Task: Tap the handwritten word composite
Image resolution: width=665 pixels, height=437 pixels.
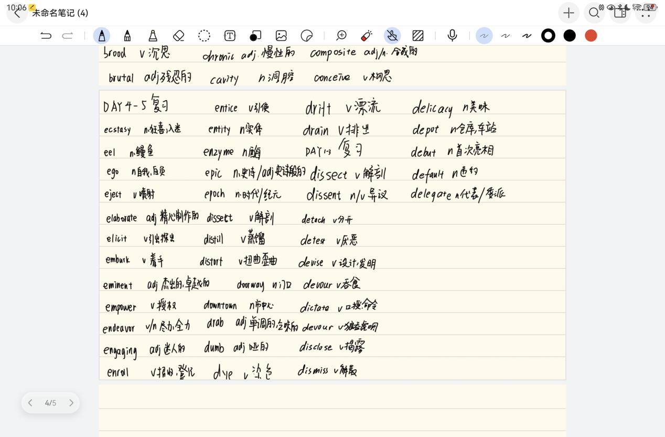Action: point(333,53)
